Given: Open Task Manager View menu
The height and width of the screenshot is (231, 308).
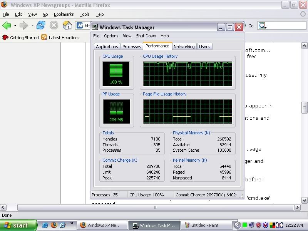Looking at the screenshot, I should pyautogui.click(x=127, y=36).
